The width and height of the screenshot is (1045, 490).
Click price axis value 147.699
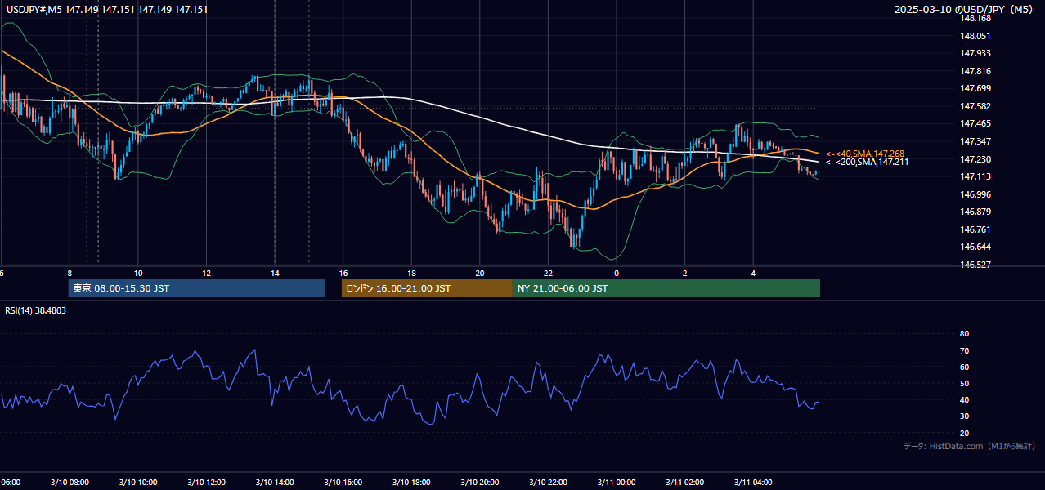(x=975, y=88)
